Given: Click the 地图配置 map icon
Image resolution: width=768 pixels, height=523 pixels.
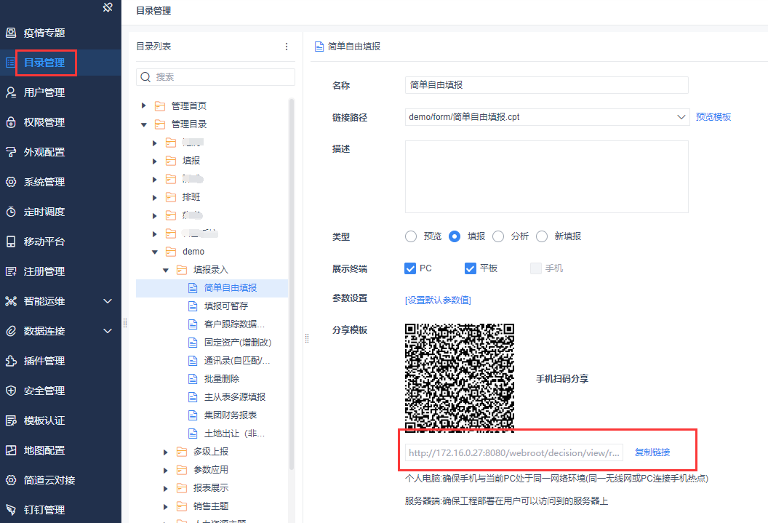Looking at the screenshot, I should [11, 450].
